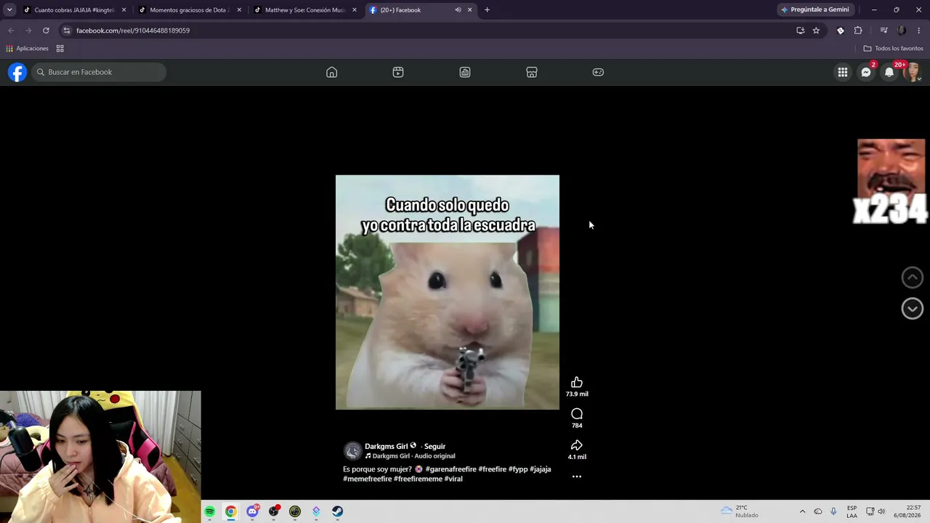Click the #freefire hashtag

coord(493,469)
